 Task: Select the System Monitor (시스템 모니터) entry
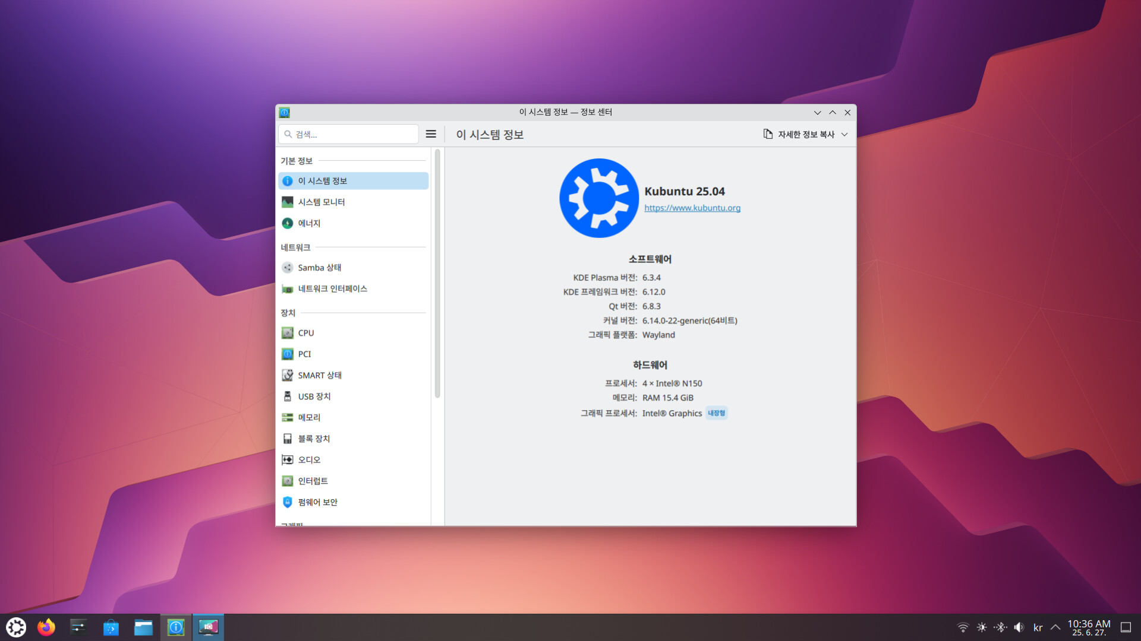[321, 202]
